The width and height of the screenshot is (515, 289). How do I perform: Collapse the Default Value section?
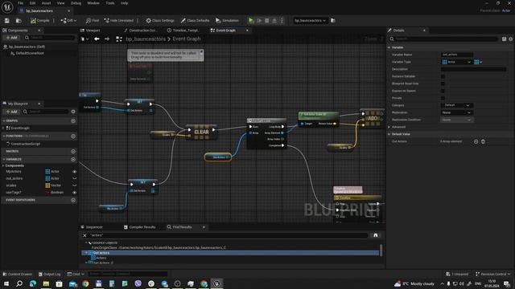389,134
